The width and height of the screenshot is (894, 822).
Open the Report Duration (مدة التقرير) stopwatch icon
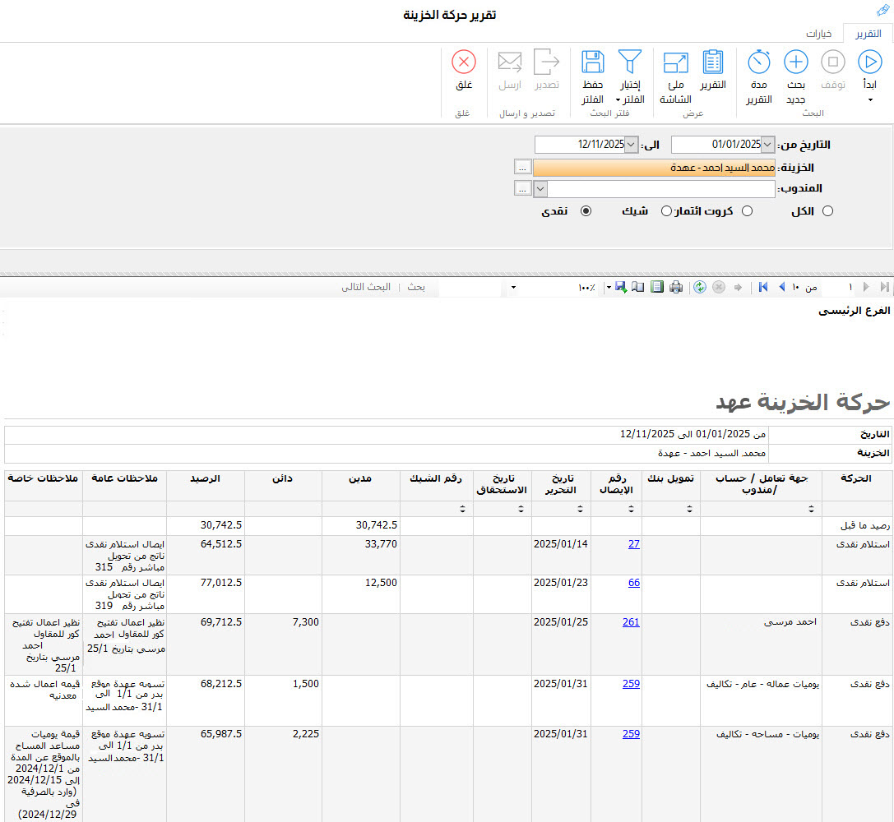pyautogui.click(x=758, y=62)
